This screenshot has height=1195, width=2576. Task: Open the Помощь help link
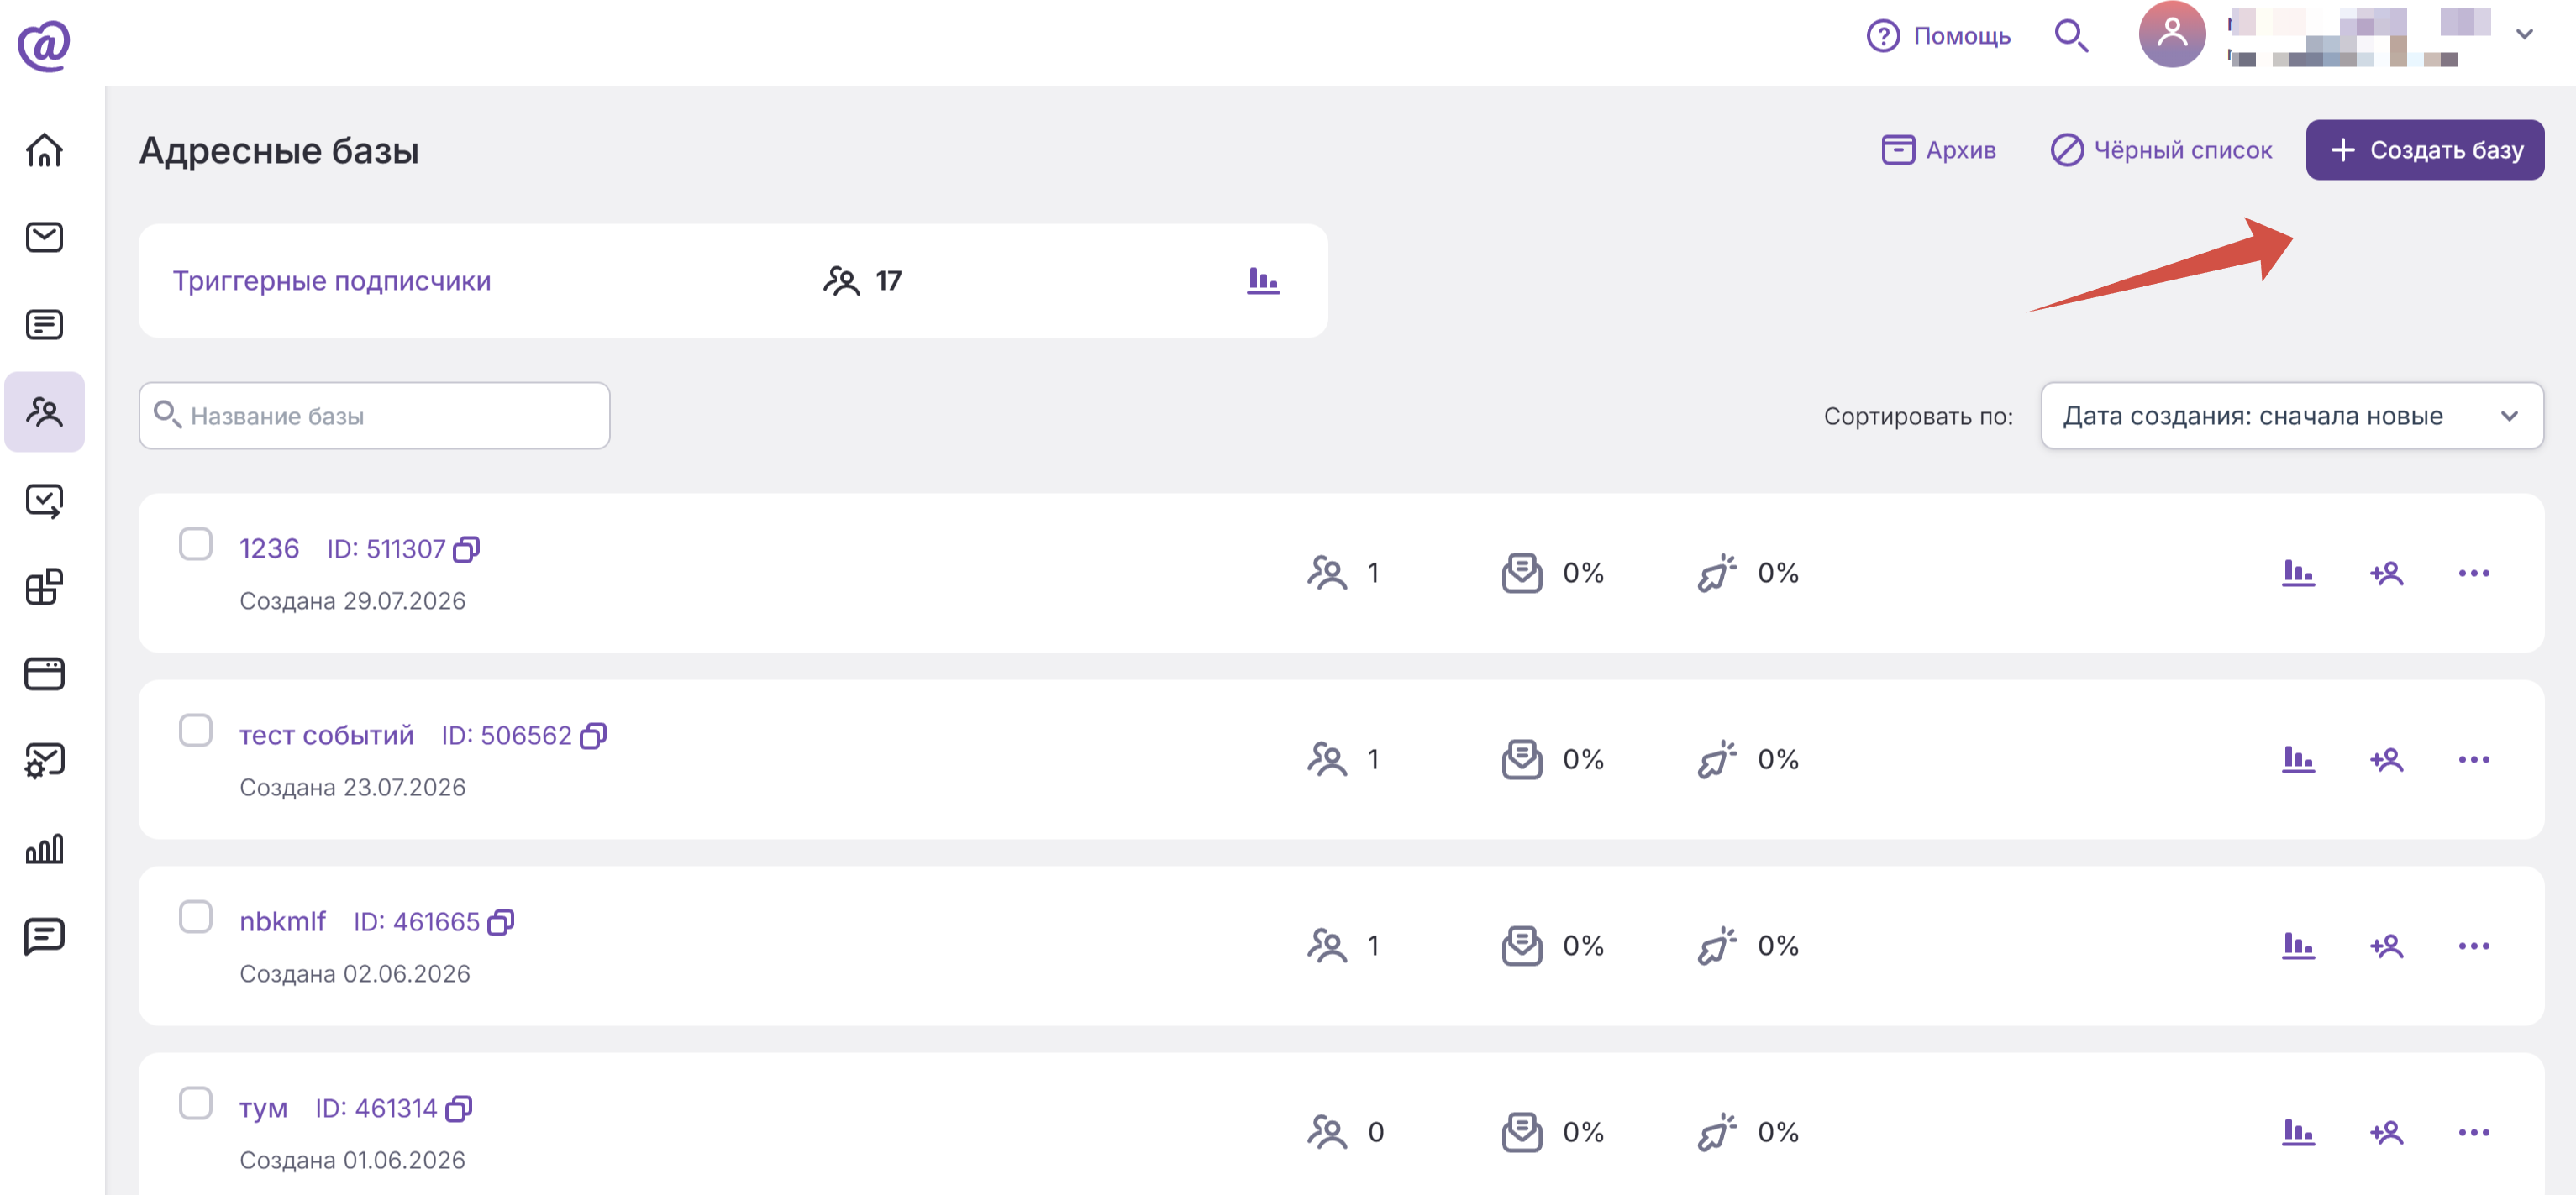click(1938, 36)
